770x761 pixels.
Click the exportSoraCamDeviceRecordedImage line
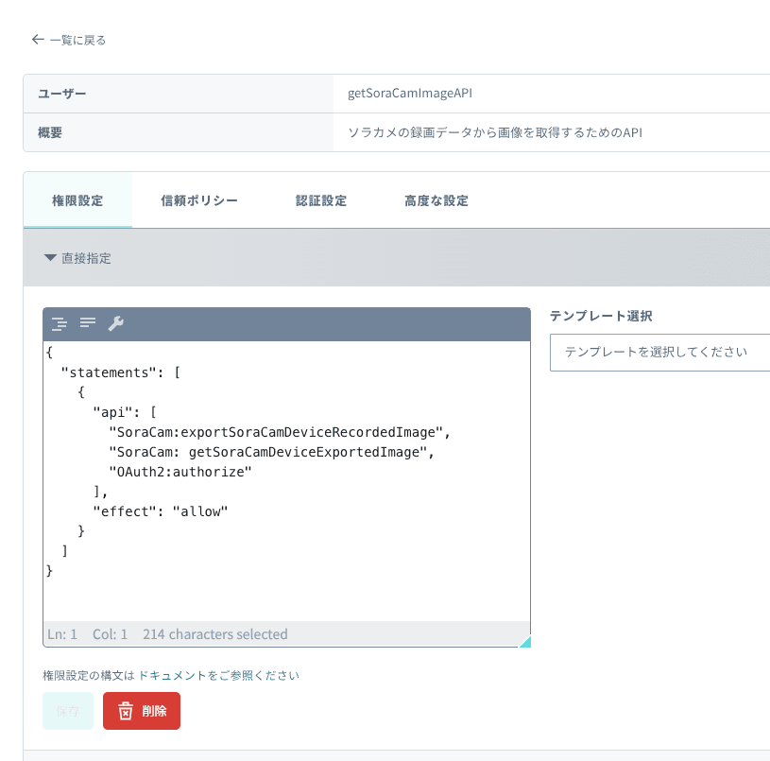point(280,432)
